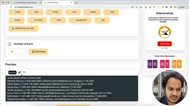Click the Number of Rows input field
This screenshot has width=189, height=106.
[17, 52]
